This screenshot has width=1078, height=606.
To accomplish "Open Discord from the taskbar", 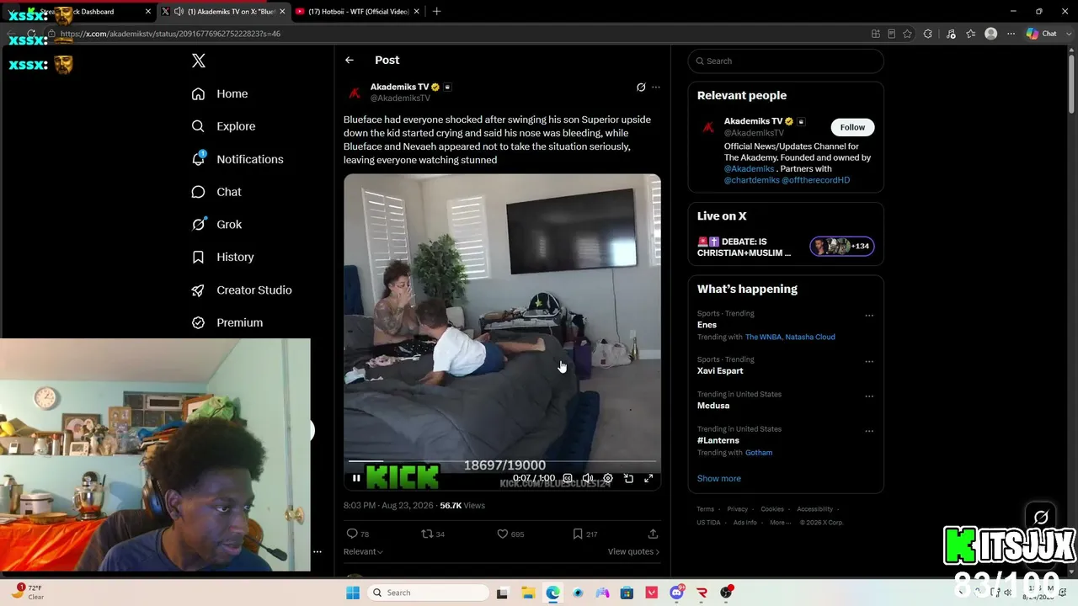I will (x=676, y=593).
